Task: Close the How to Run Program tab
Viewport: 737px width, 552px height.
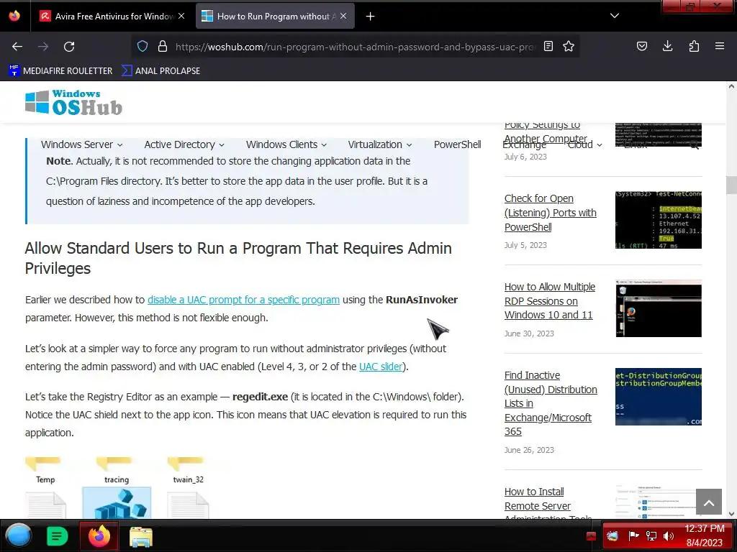Action: [x=343, y=16]
